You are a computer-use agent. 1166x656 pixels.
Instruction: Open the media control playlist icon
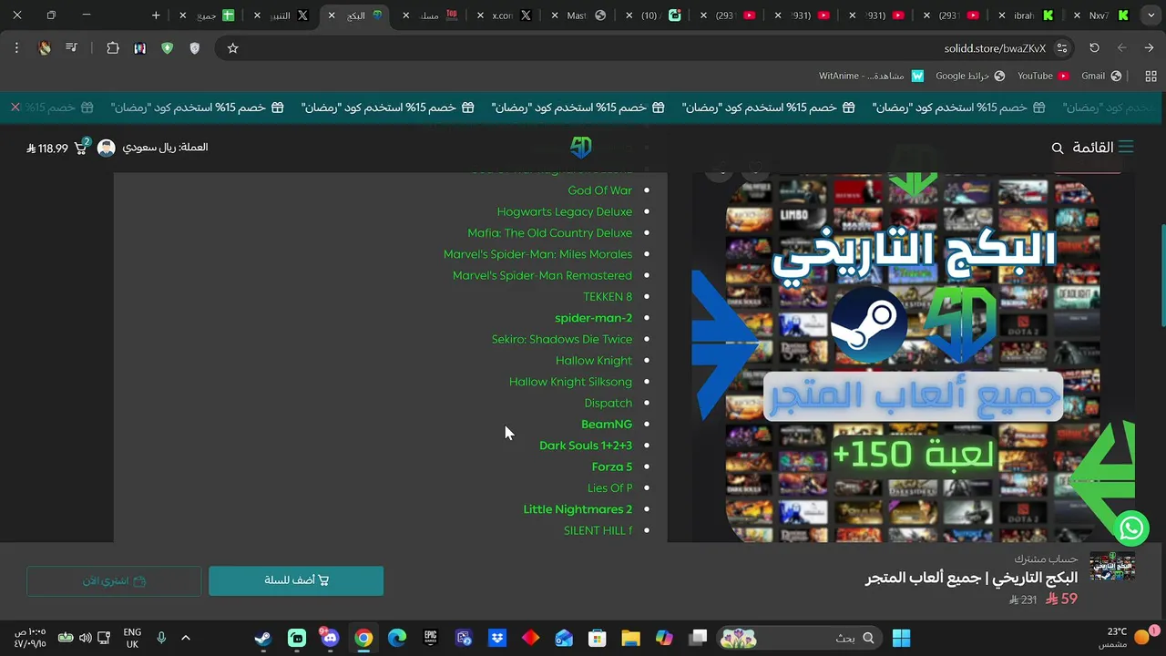71,48
